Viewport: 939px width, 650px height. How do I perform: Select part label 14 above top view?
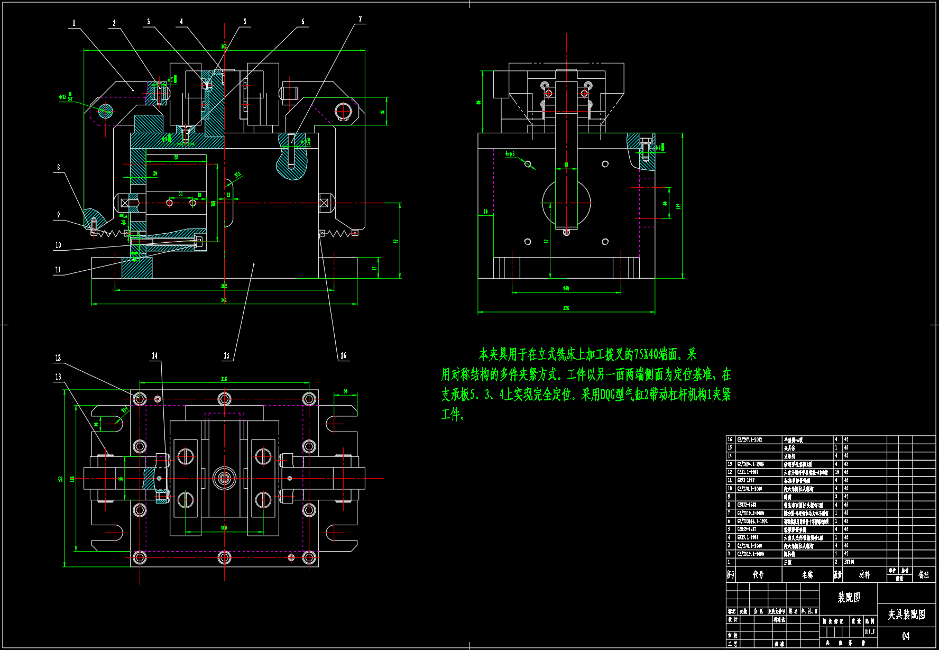coord(154,355)
